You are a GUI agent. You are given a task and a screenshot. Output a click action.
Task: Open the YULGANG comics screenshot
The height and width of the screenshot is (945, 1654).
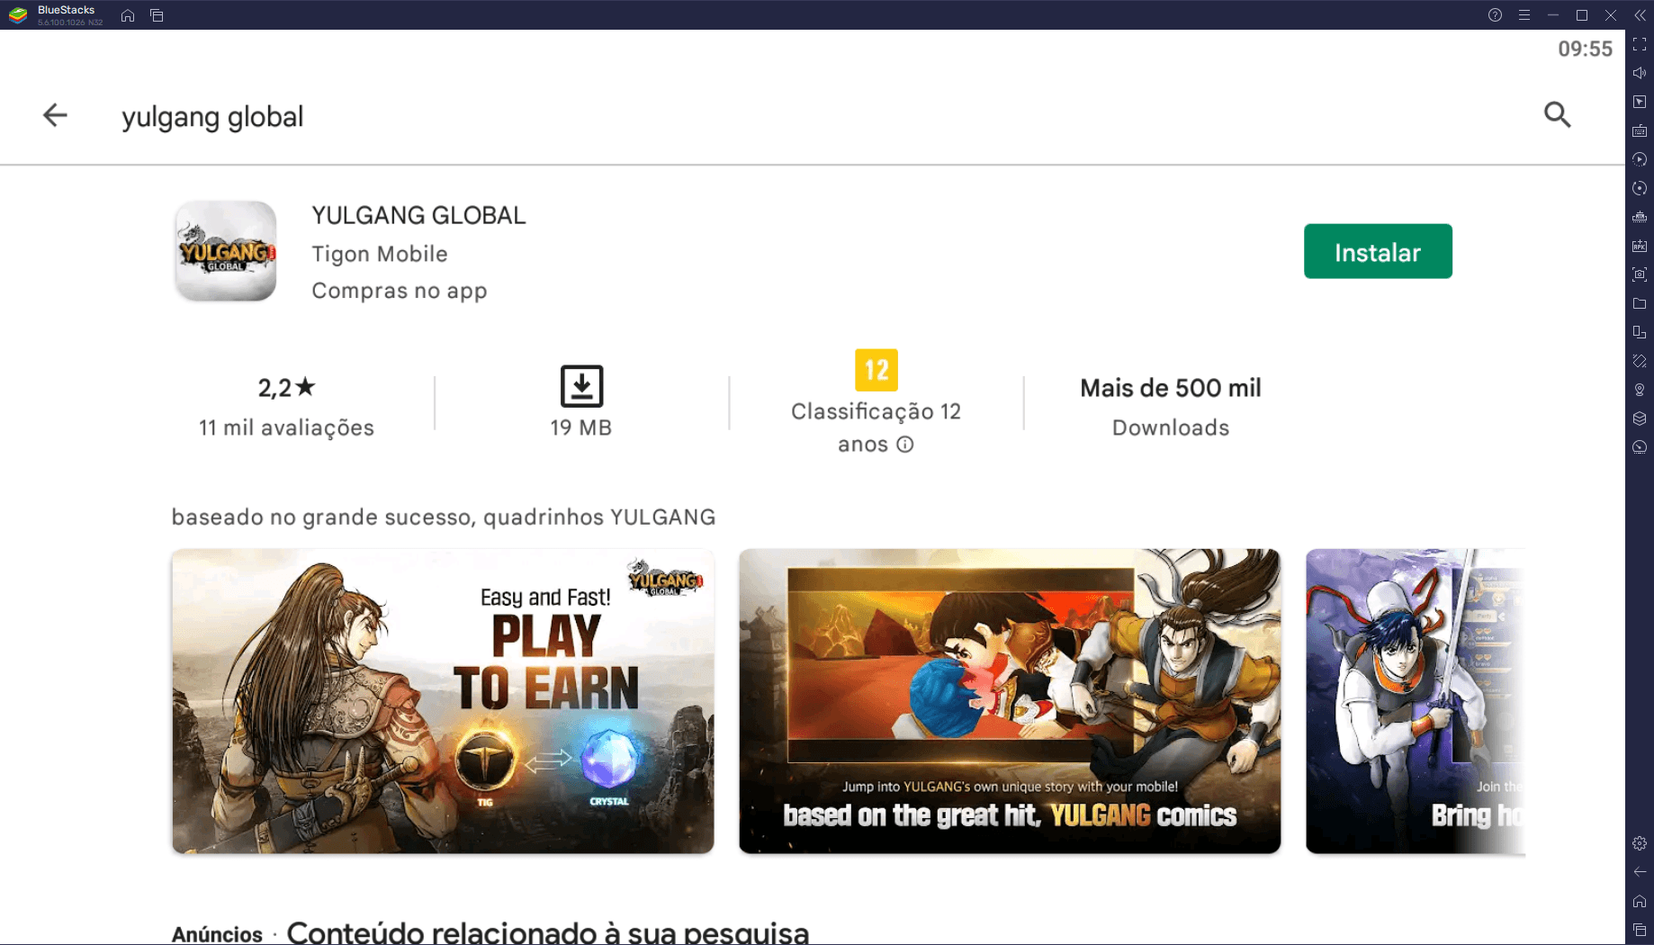1010,701
